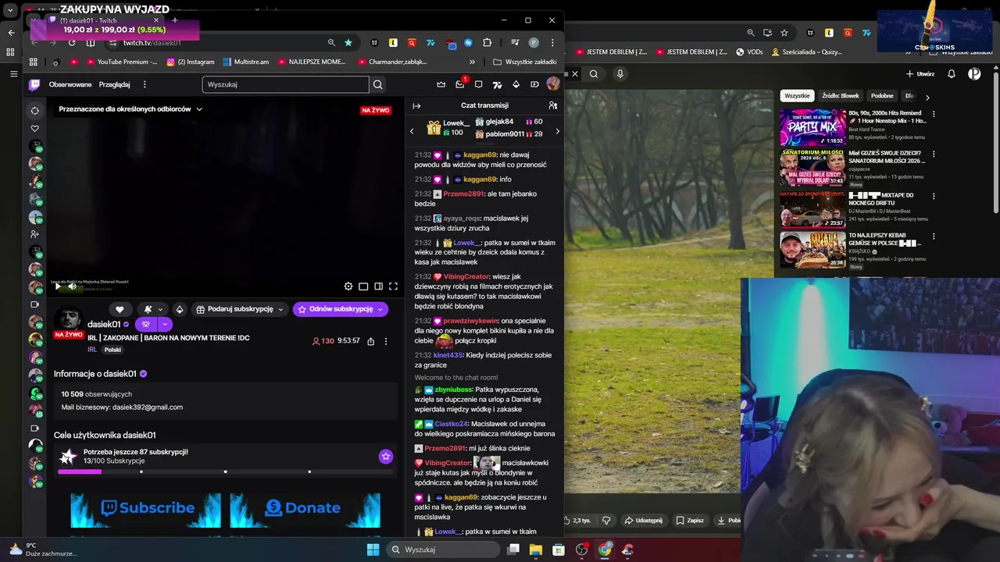Open chat community users list icon
Viewport: 1000px width, 562px height.
click(553, 105)
